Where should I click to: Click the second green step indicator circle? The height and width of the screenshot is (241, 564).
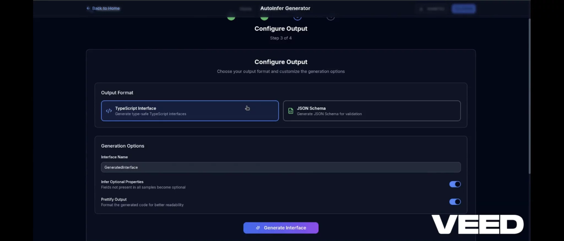[264, 18]
